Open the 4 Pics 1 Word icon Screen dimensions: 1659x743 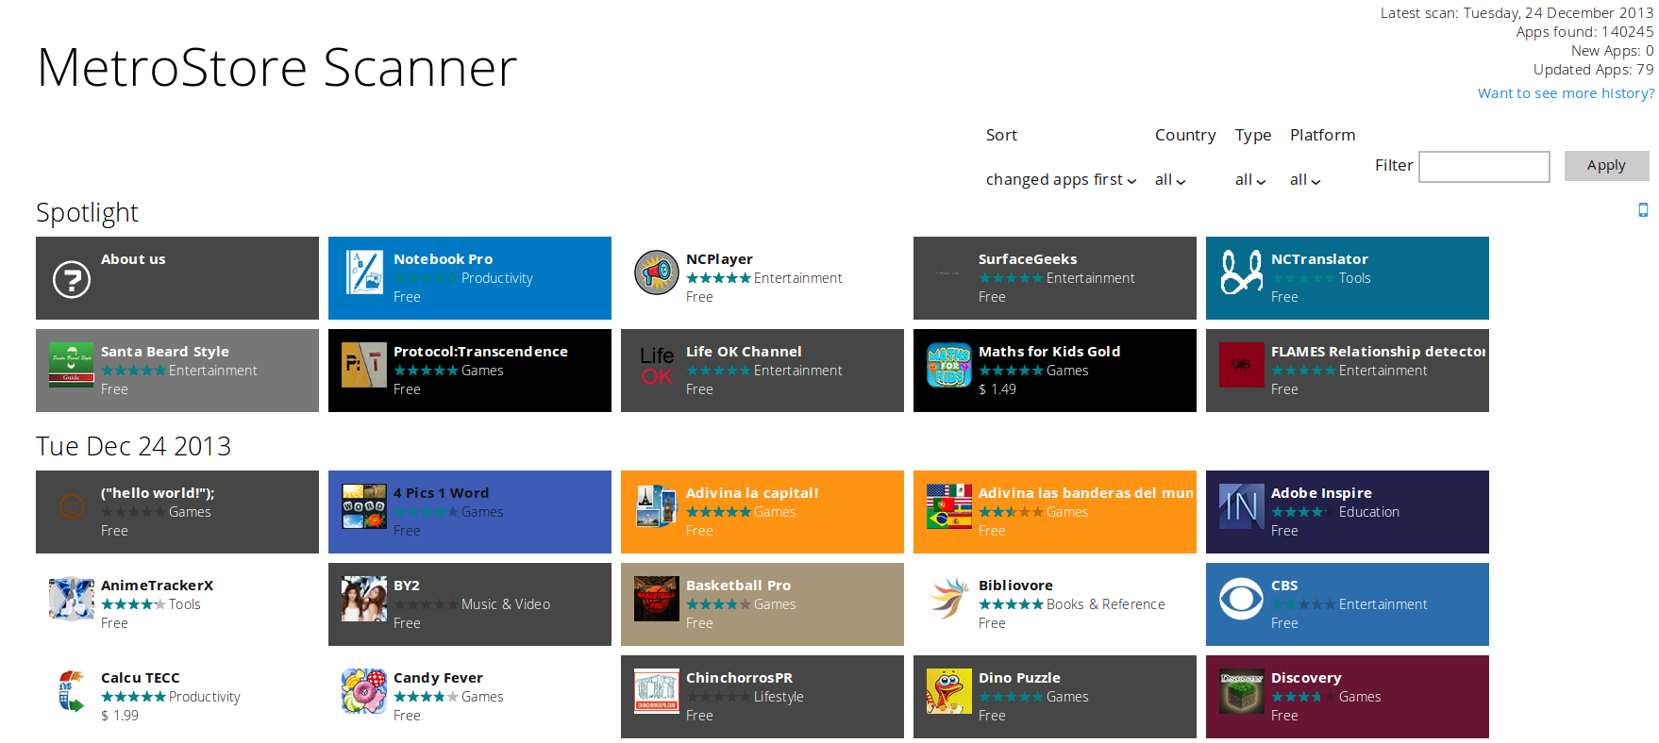point(364,506)
